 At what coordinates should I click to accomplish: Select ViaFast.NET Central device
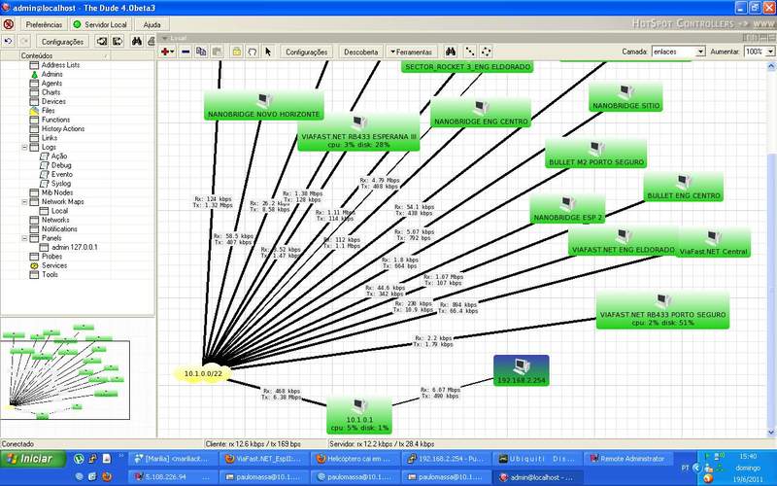[713, 243]
